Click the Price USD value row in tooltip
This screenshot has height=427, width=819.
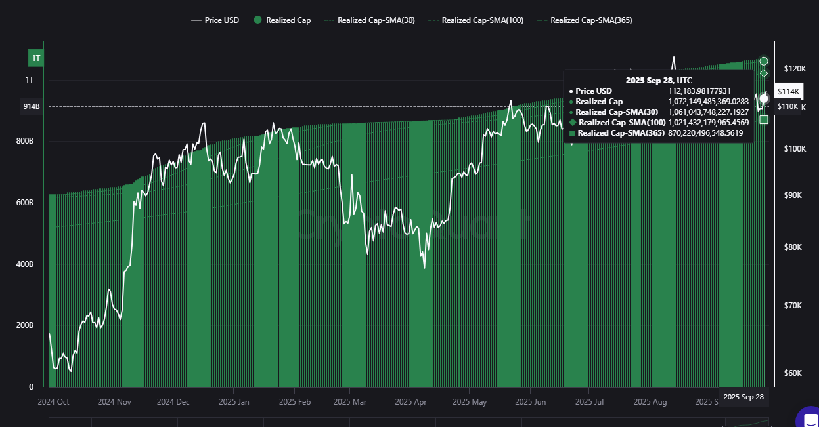point(658,91)
